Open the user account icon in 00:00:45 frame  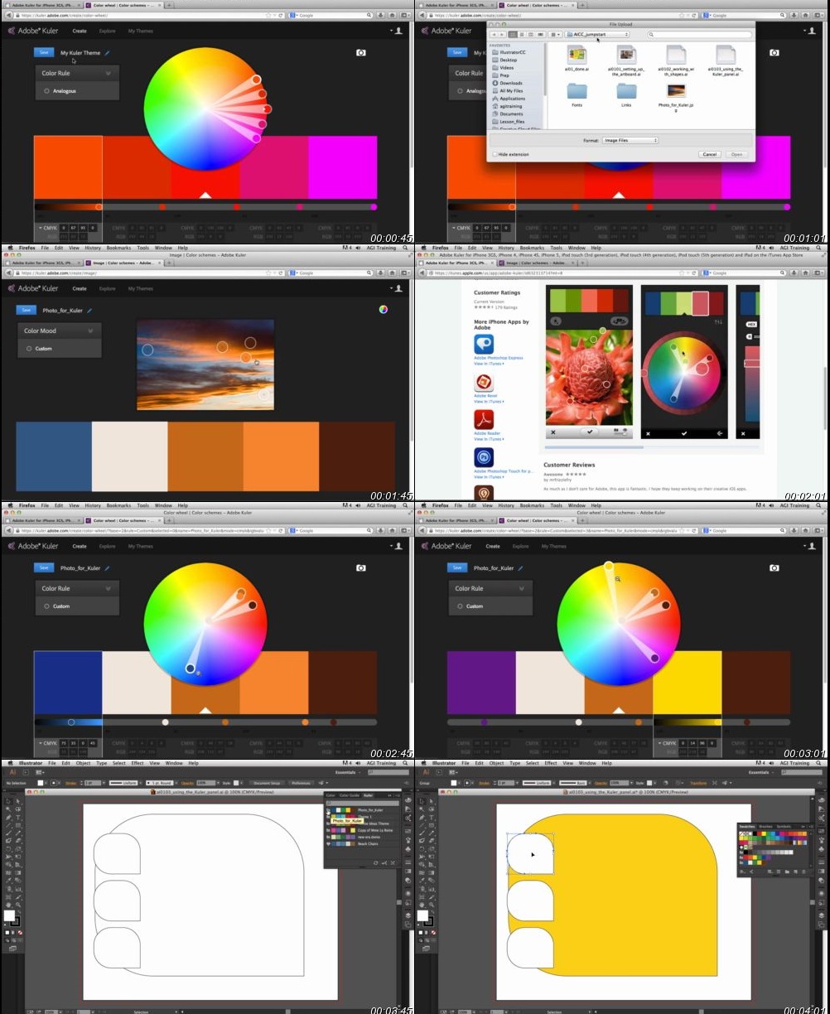tap(398, 31)
